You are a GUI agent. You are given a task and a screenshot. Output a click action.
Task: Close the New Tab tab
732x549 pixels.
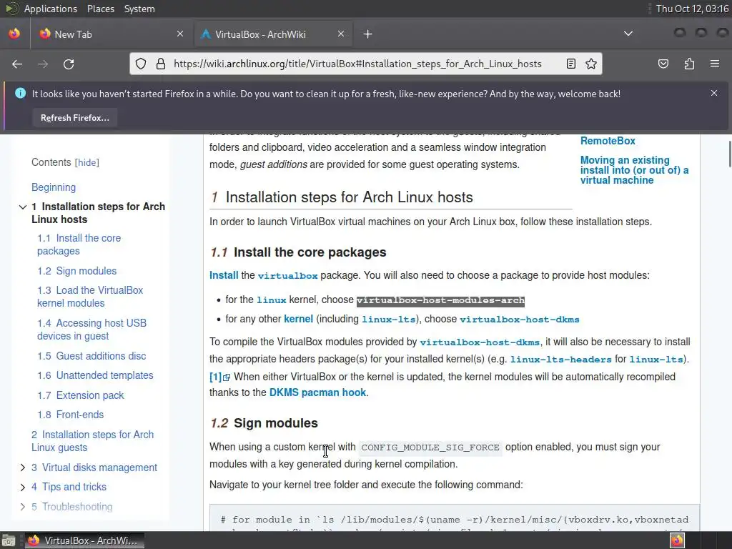click(180, 34)
